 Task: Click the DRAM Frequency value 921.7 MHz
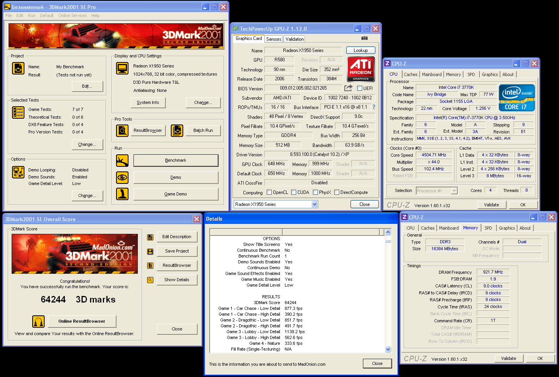[x=493, y=272]
